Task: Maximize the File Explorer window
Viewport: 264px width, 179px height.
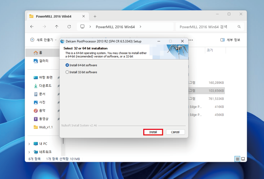Action: pos(229,14)
